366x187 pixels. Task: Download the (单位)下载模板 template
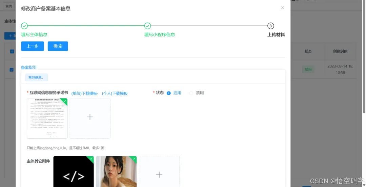coord(84,93)
